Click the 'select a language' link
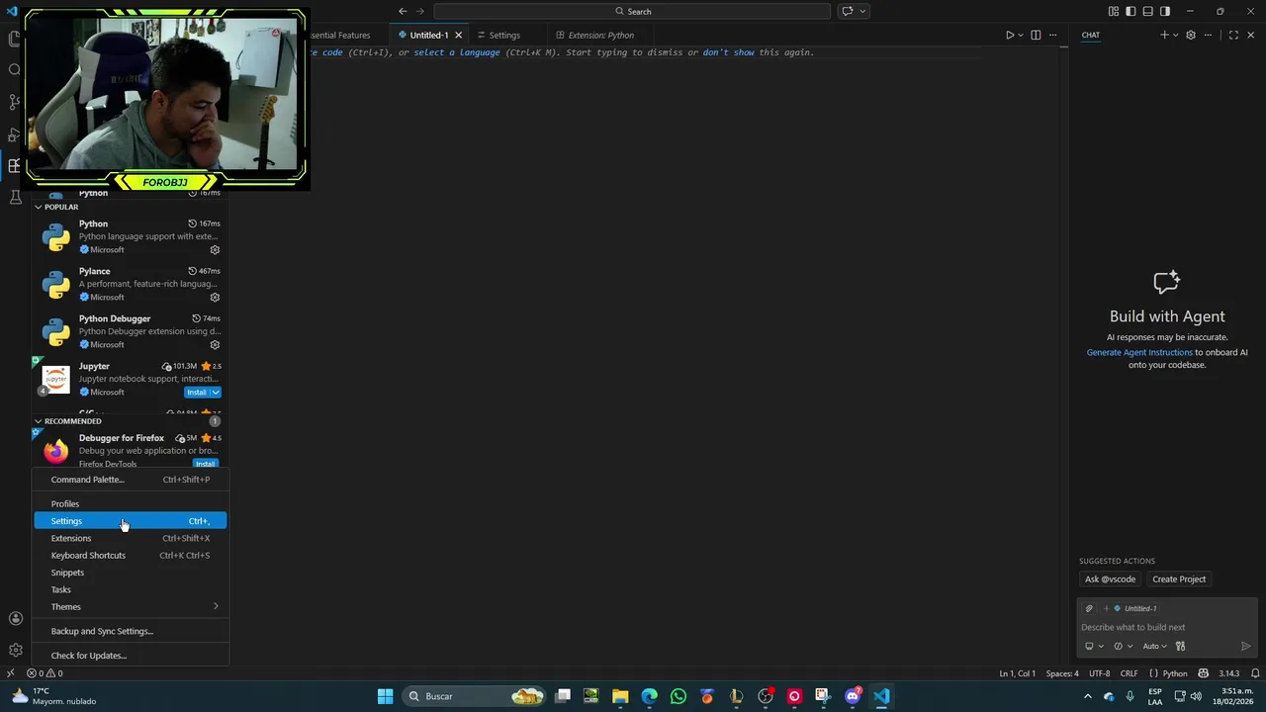Image resolution: width=1266 pixels, height=712 pixels. click(456, 52)
